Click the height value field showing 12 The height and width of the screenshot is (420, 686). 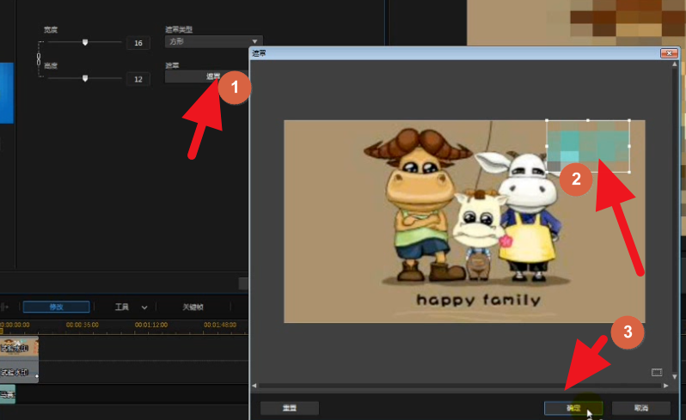(138, 79)
